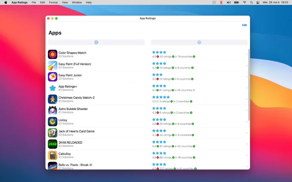This screenshot has width=292, height=182.
Task: Click the add plus icon button above the ratings
Action: click(199, 42)
